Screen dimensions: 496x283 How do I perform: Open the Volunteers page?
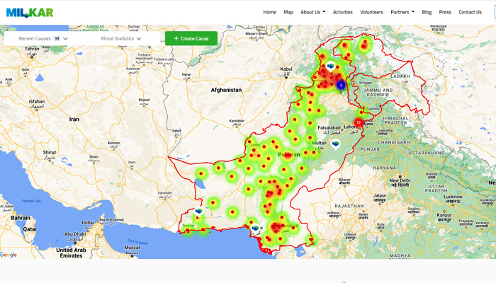click(371, 12)
